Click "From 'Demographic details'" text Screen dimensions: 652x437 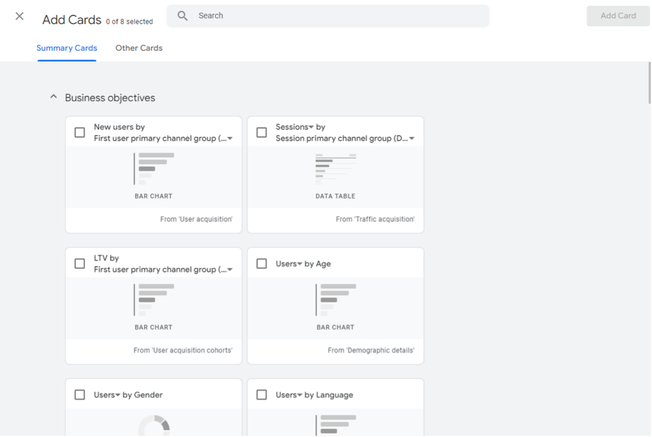tap(371, 350)
